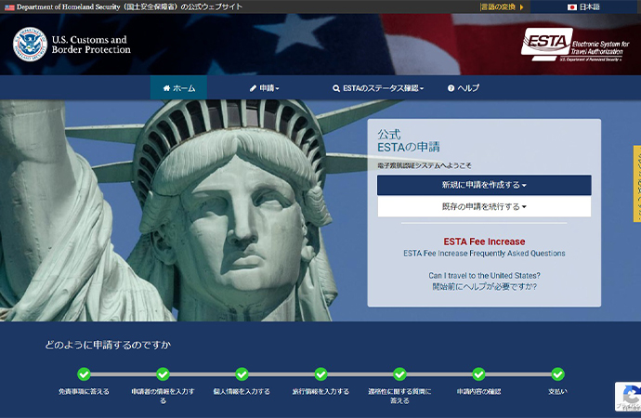The image size is (641, 418).
Task: Click the home icon in ホーム tab
Action: 166,88
